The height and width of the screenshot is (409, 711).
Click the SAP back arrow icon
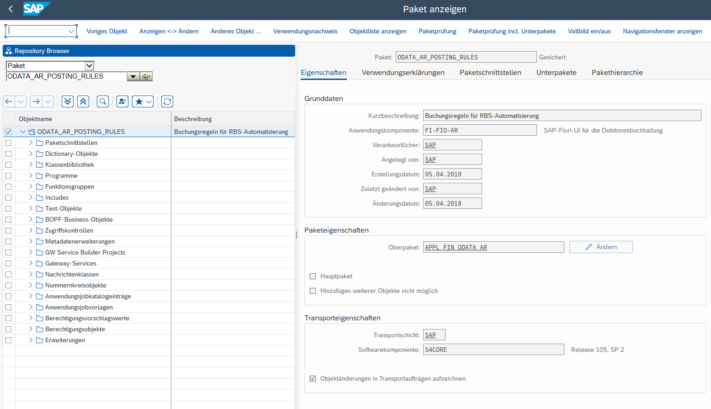(x=11, y=9)
